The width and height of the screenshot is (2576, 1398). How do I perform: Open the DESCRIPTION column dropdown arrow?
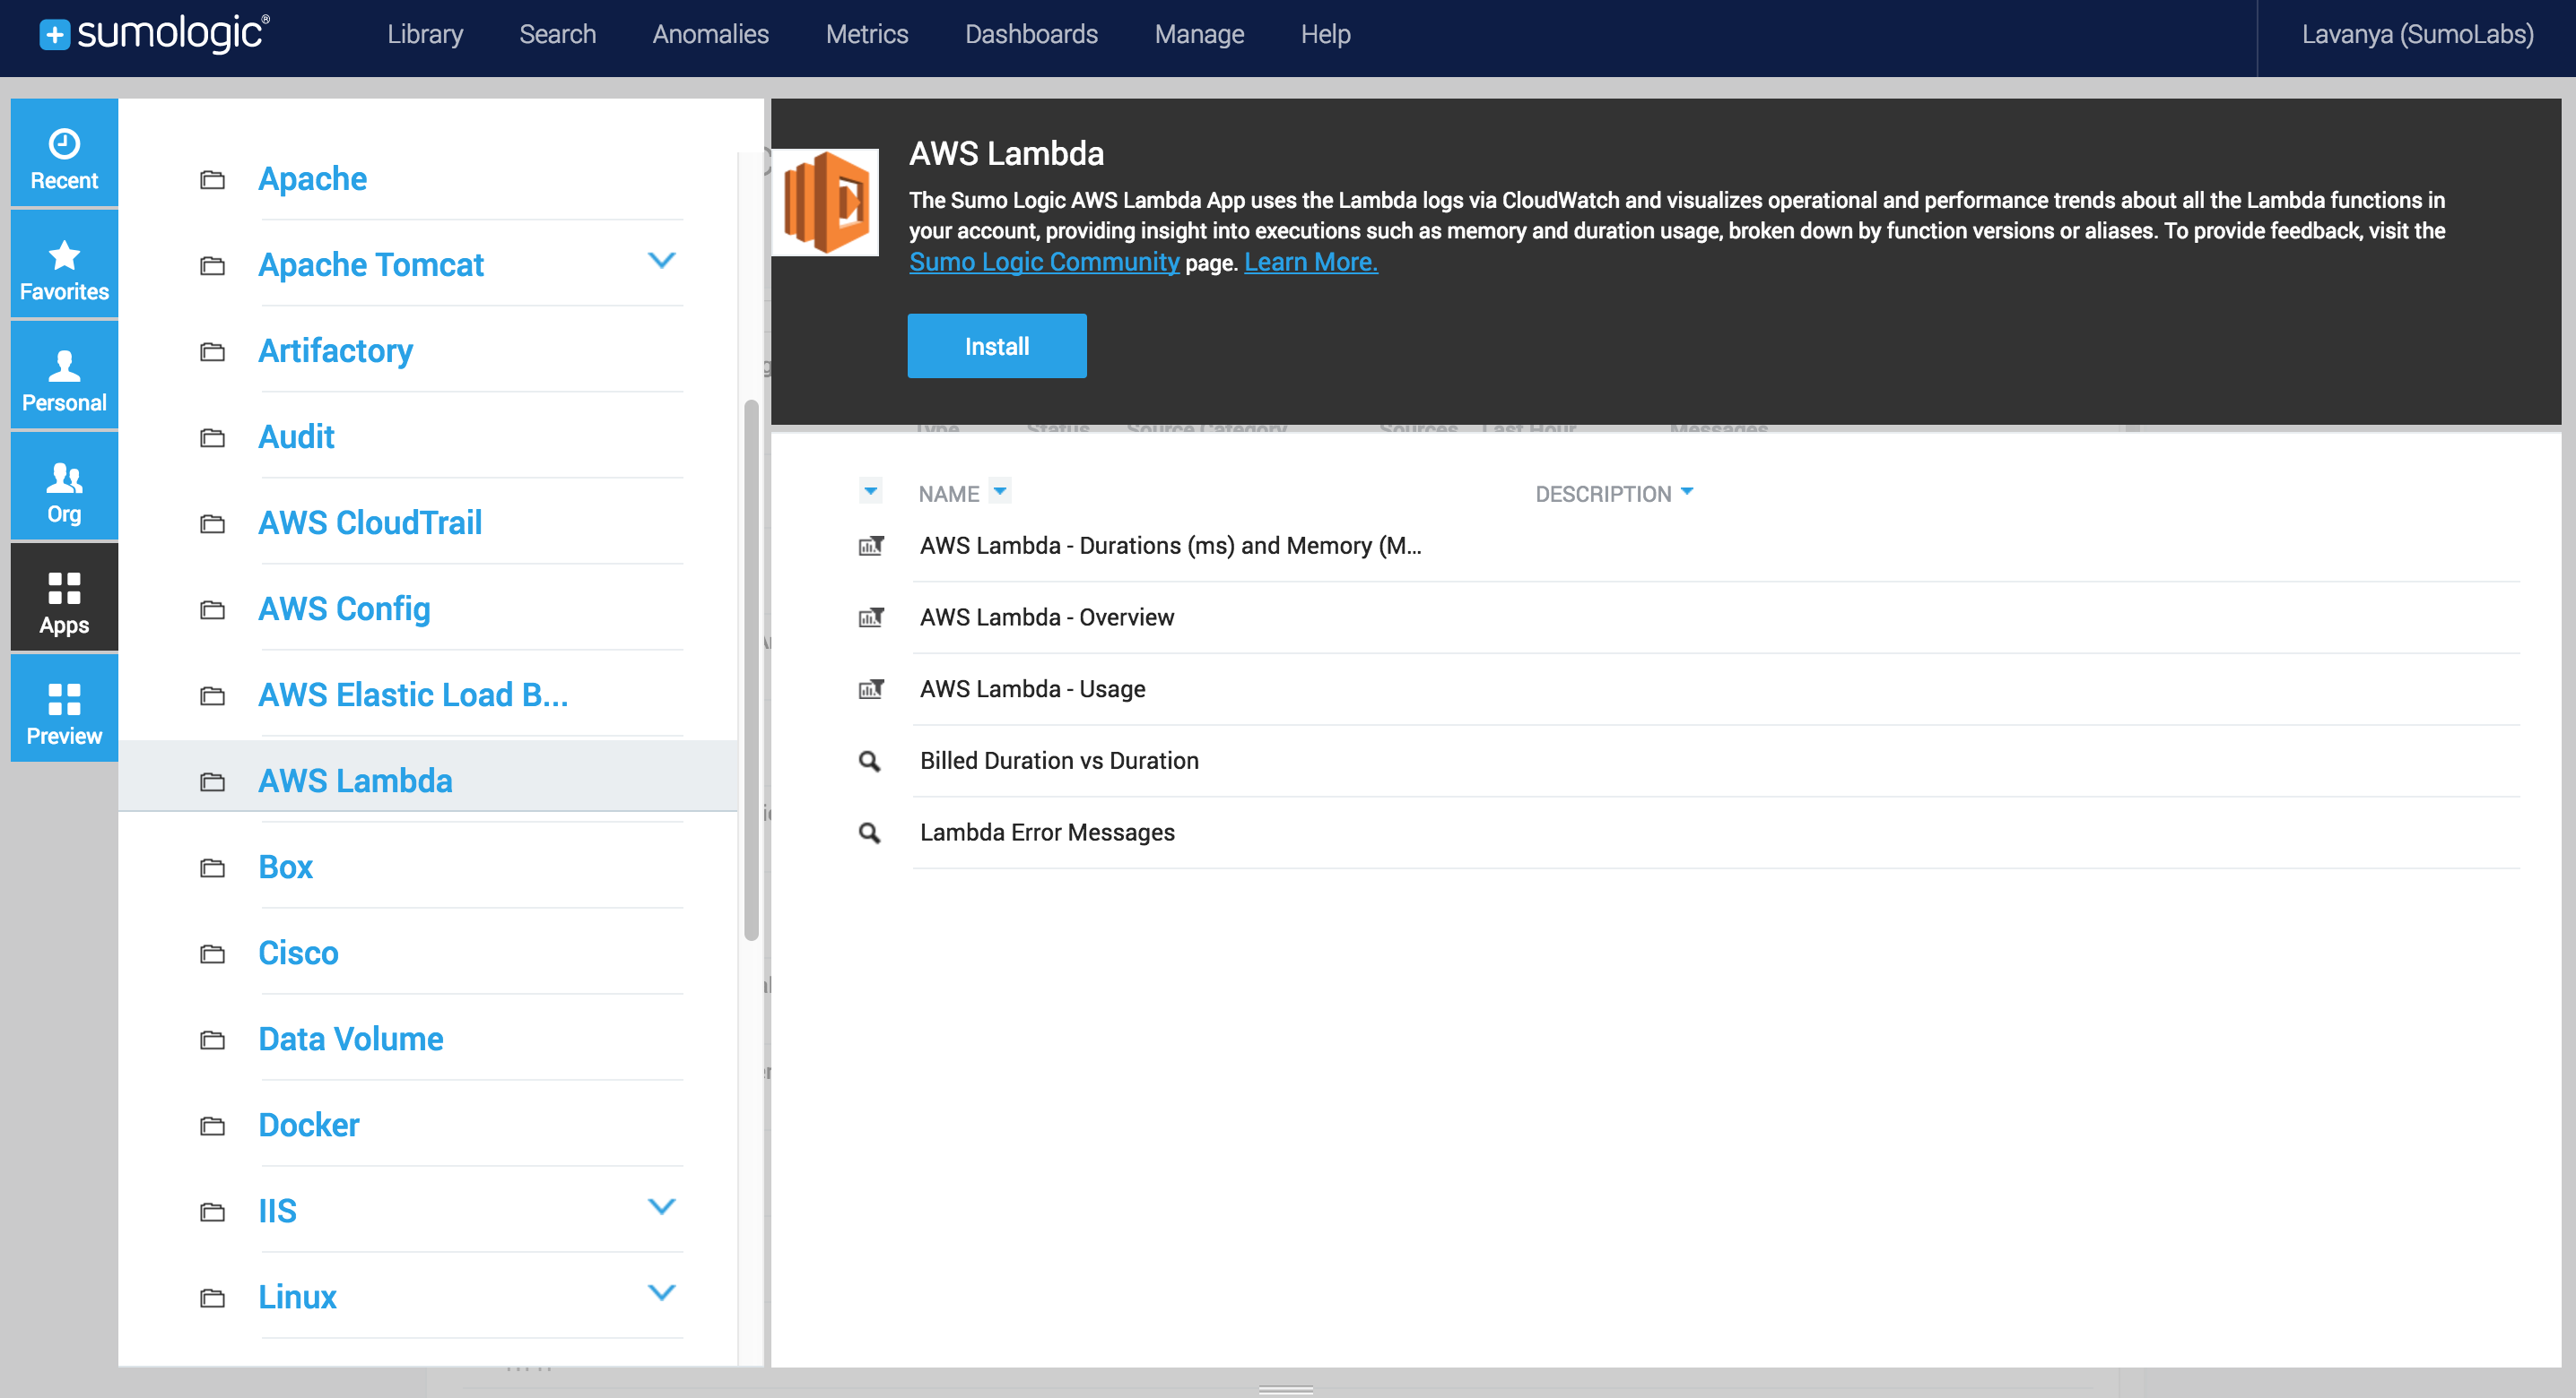(1687, 492)
